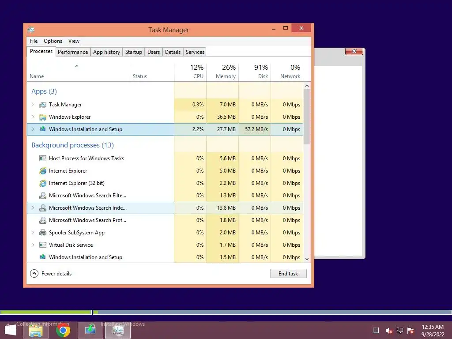Image resolution: width=452 pixels, height=339 pixels.
Task: Click the End task button
Action: [x=288, y=274]
